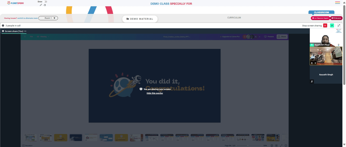Screen dimensions: 346x147
Task: Switch to the Curriculum tab
Action: pos(234,18)
